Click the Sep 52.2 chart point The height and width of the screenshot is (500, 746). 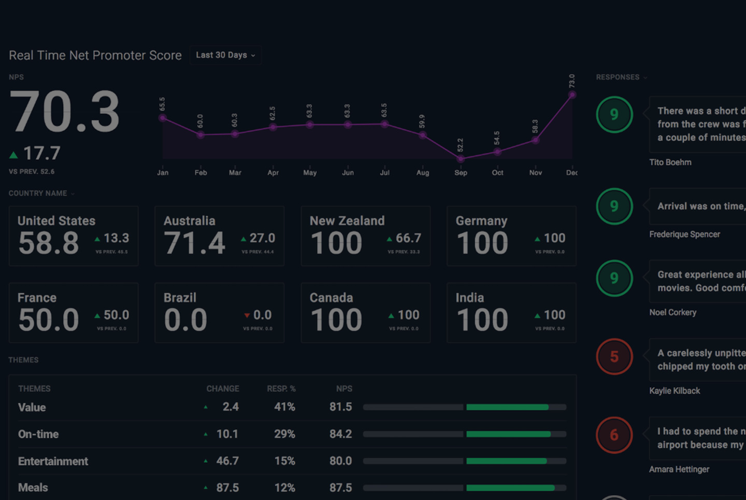[x=461, y=159]
